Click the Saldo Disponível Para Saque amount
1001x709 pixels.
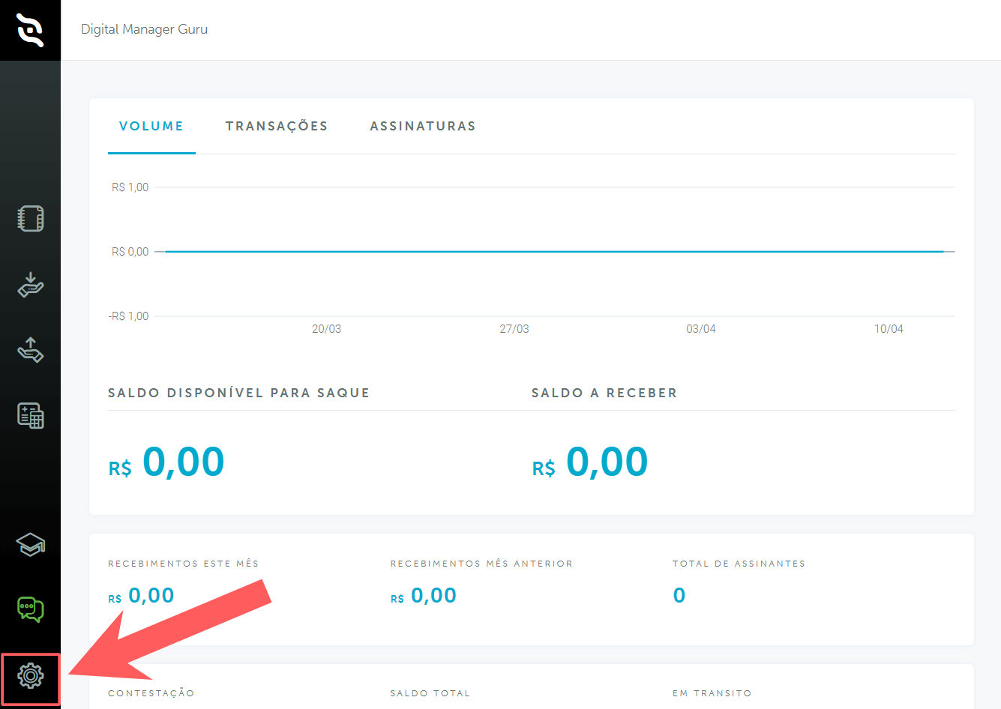pos(166,462)
